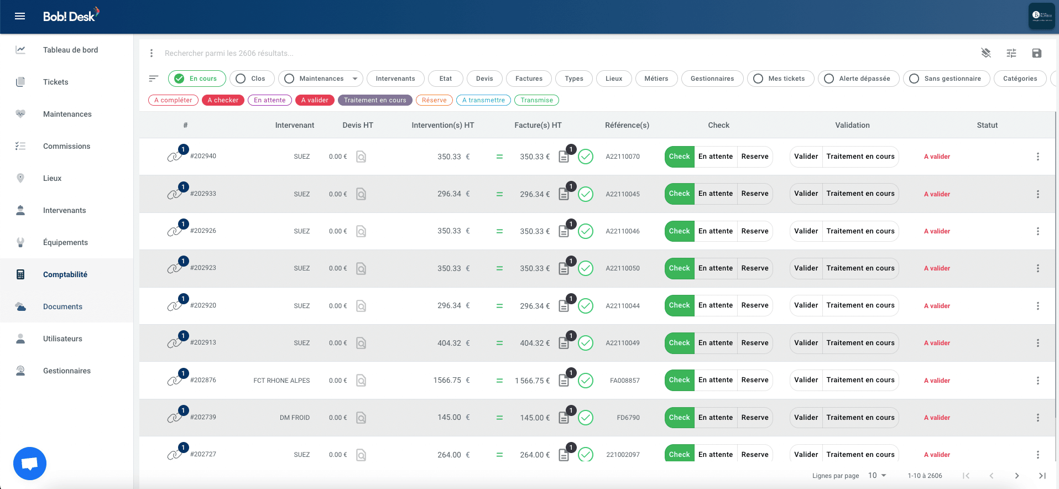Enable the Alerte dépassée filter
The width and height of the screenshot is (1059, 489).
pos(859,79)
